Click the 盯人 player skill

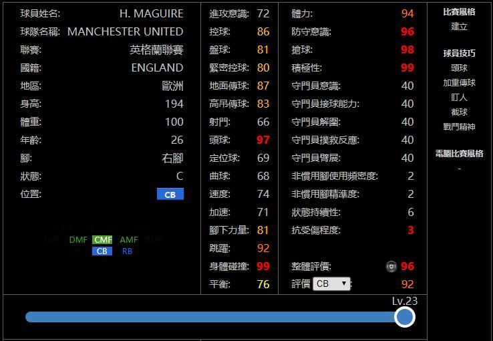[459, 98]
